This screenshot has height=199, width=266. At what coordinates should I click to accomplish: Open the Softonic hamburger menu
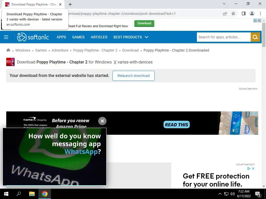[6, 37]
